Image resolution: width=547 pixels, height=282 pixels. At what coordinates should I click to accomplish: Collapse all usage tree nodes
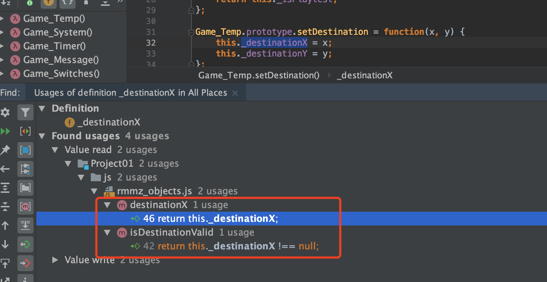pyautogui.click(x=5, y=207)
